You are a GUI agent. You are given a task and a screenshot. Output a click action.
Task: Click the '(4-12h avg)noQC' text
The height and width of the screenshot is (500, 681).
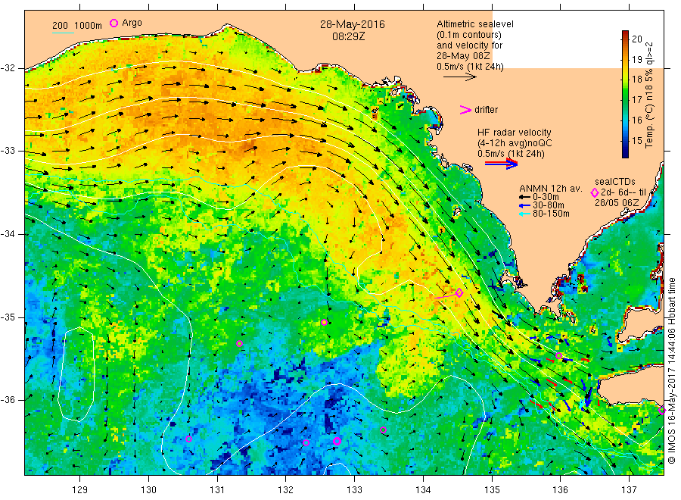click(515, 143)
